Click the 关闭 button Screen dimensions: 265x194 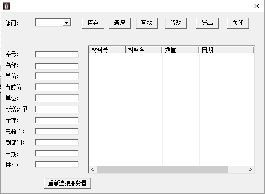point(238,23)
